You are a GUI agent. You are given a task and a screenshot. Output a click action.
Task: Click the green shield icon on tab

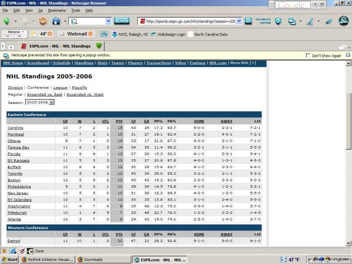[99, 46]
